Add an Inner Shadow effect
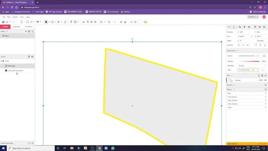 (x=265, y=104)
